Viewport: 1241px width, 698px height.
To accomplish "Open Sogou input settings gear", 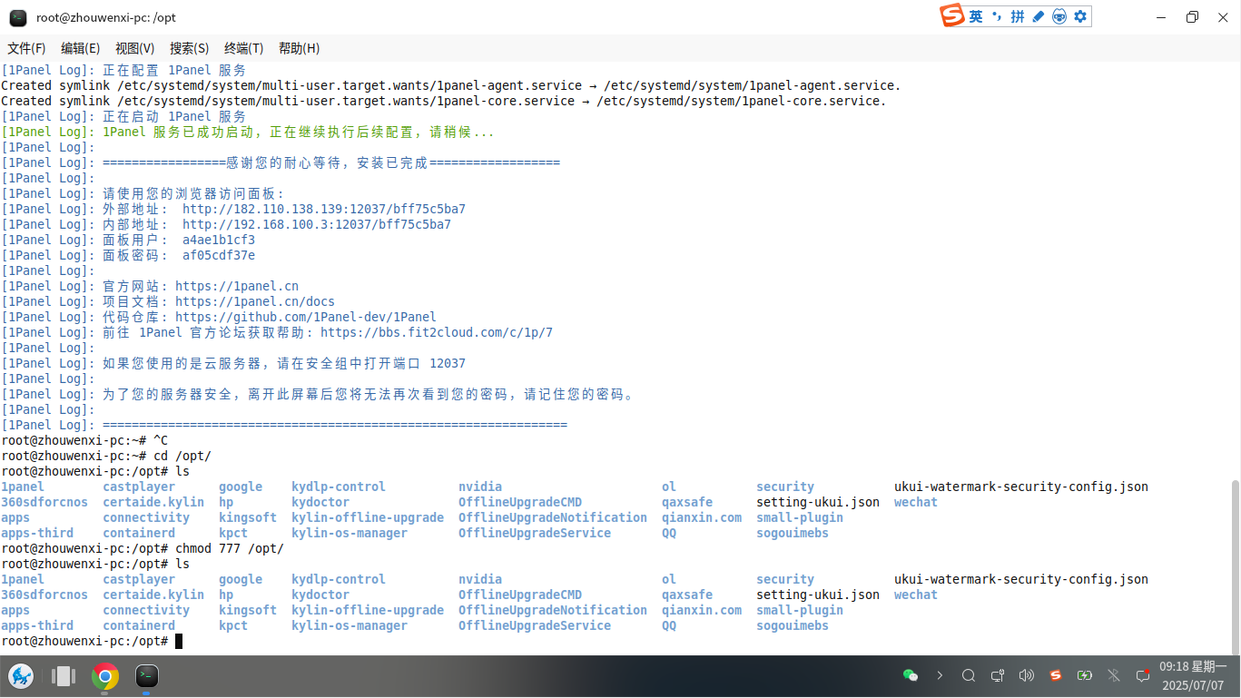I will coord(1080,16).
